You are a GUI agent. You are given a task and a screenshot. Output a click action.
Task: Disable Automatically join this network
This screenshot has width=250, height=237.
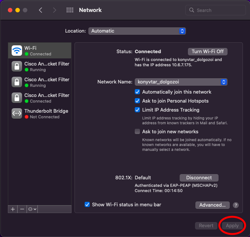click(x=137, y=92)
